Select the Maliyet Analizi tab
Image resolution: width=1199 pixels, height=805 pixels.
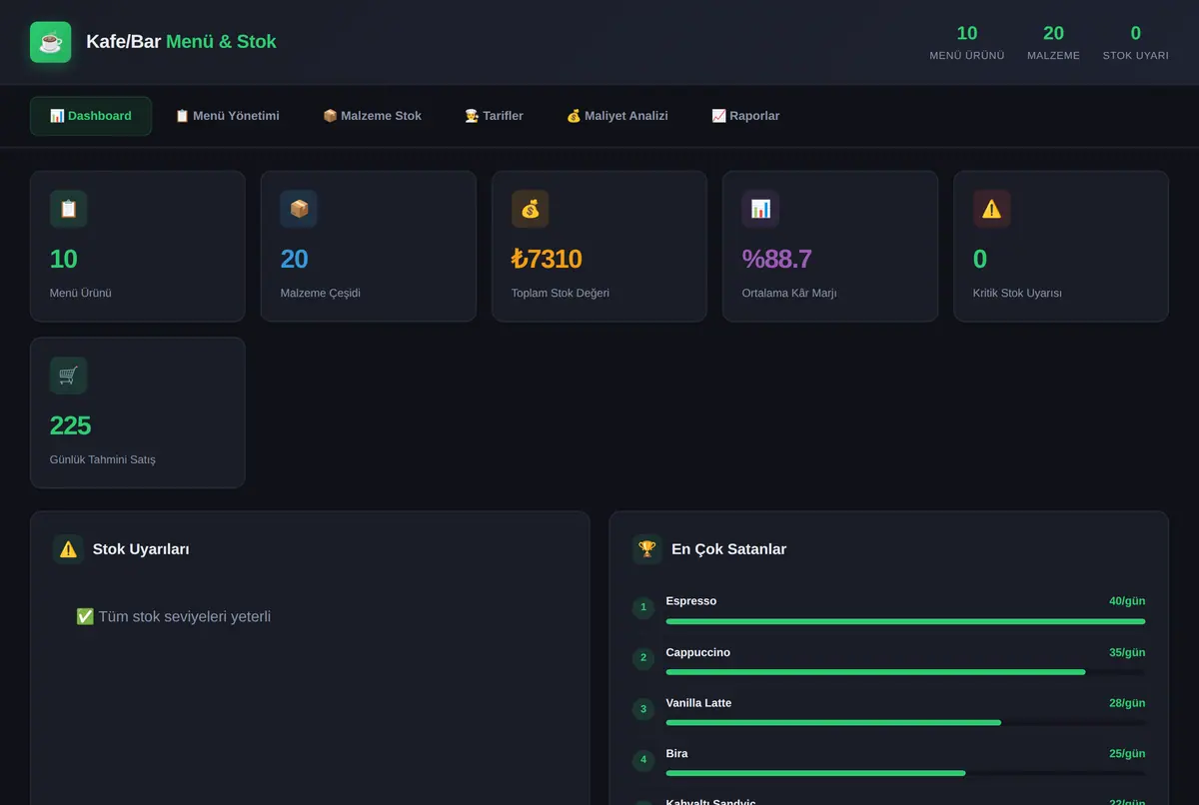[617, 116]
